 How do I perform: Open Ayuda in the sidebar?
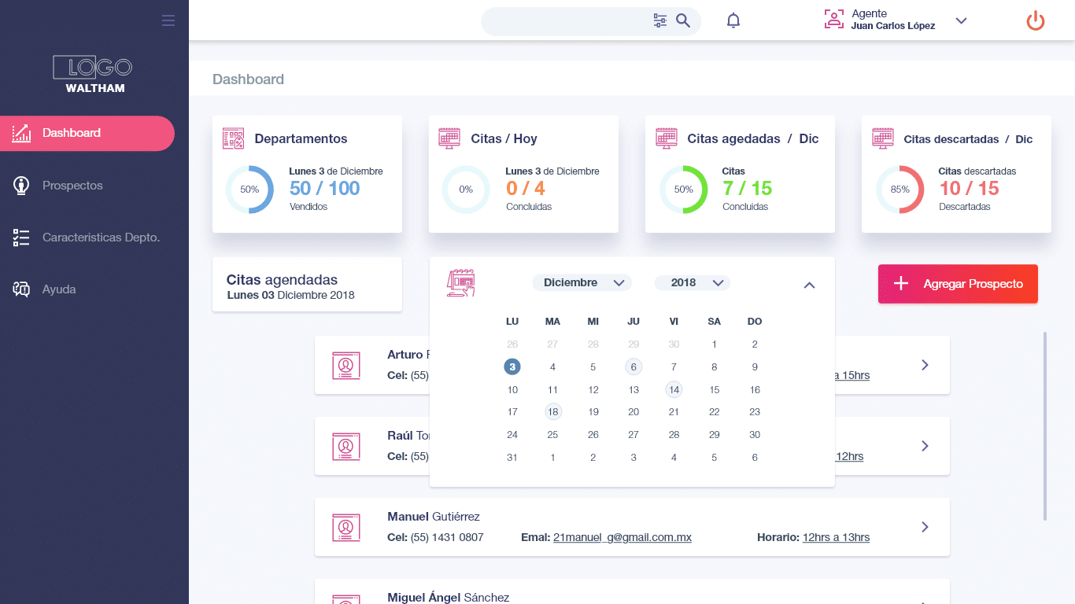[x=59, y=289]
